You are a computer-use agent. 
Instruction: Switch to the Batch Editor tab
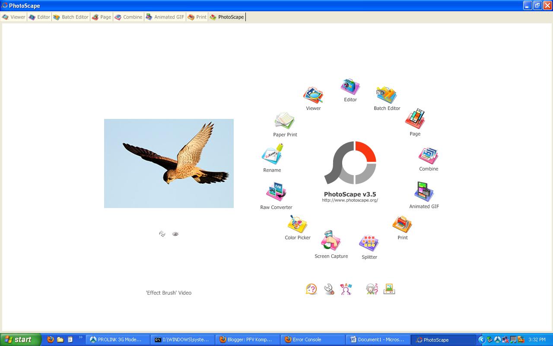pos(71,17)
